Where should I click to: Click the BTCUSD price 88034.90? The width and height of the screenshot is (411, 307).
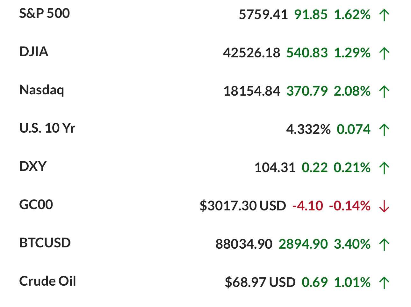click(x=244, y=244)
